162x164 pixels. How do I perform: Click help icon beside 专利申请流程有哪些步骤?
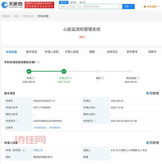[38, 62]
